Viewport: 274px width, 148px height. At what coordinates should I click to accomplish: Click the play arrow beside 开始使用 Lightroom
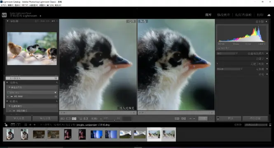(40, 16)
